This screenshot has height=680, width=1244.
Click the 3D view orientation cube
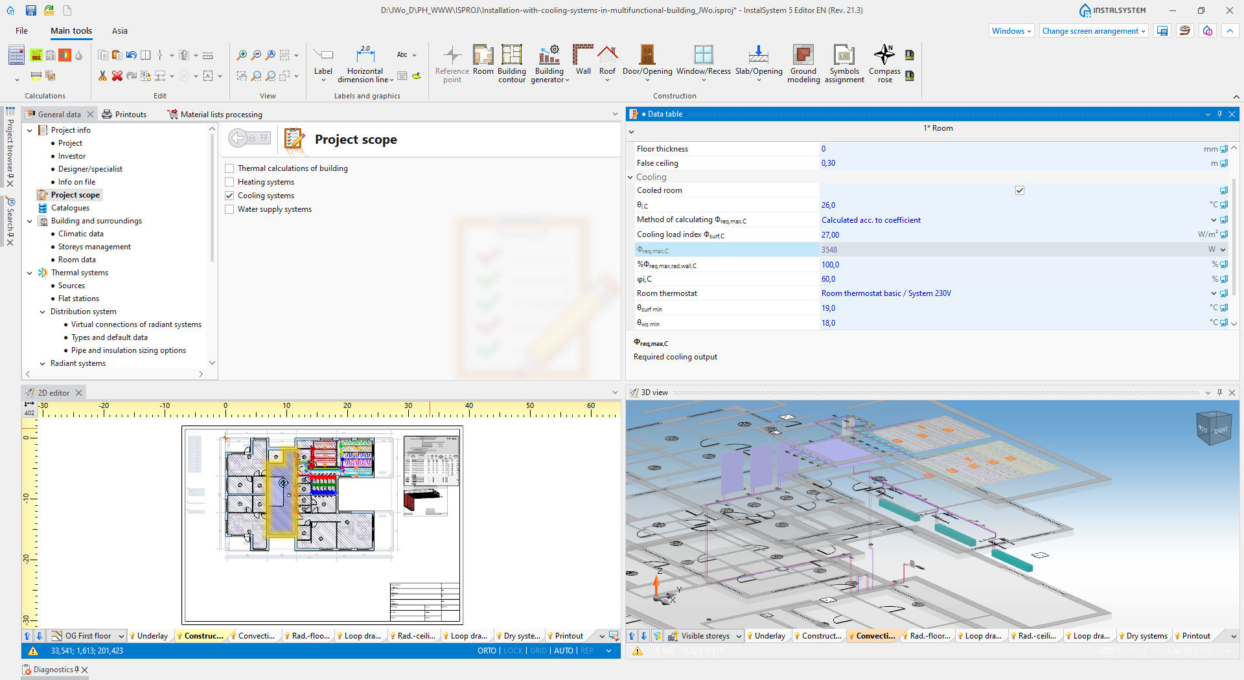pyautogui.click(x=1214, y=428)
